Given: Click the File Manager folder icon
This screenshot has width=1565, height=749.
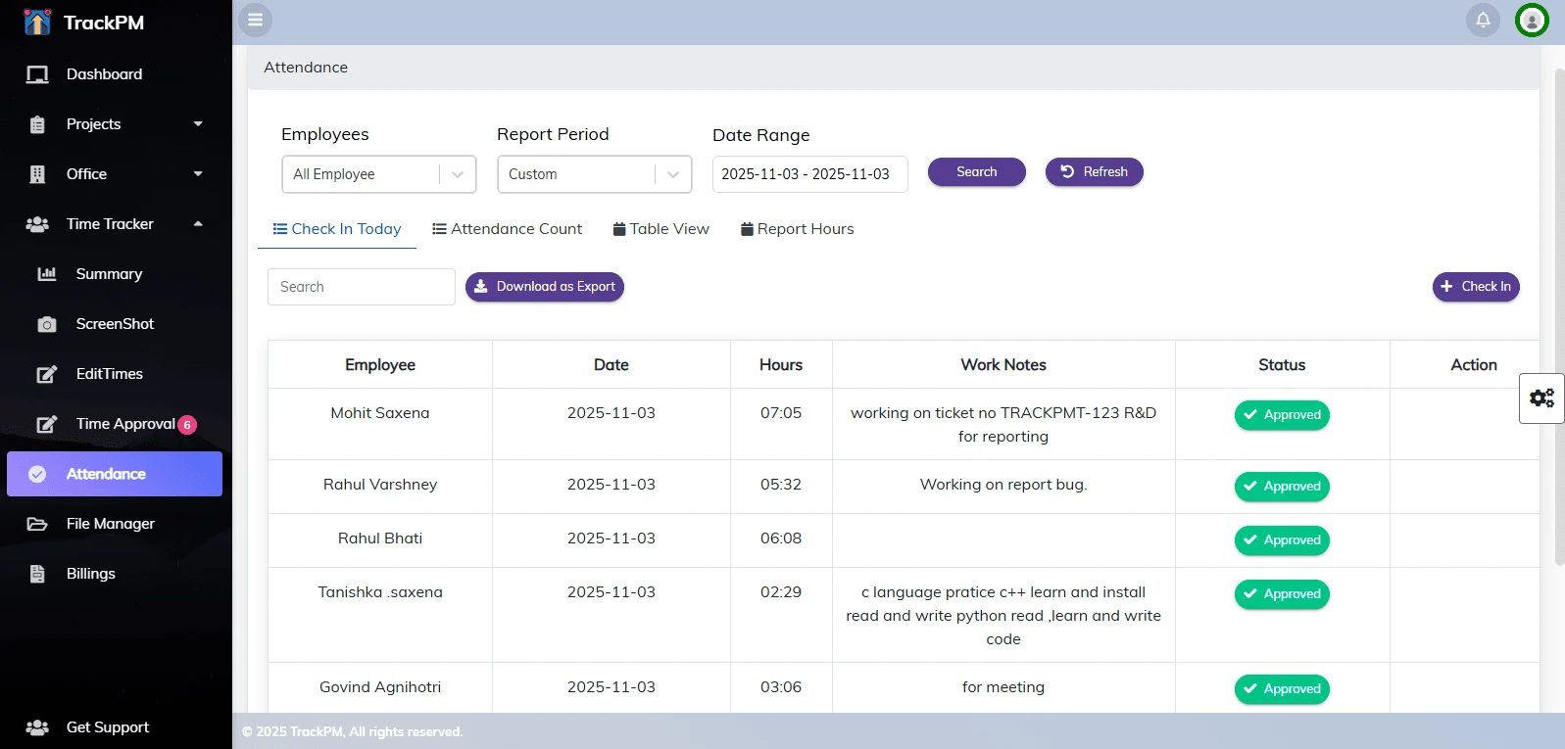Looking at the screenshot, I should [x=37, y=524].
